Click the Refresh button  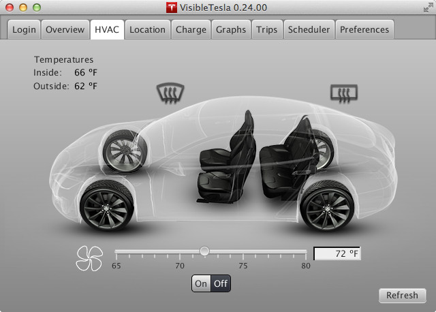coord(402,296)
